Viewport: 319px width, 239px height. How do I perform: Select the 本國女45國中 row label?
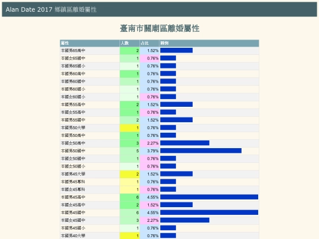[73, 220]
